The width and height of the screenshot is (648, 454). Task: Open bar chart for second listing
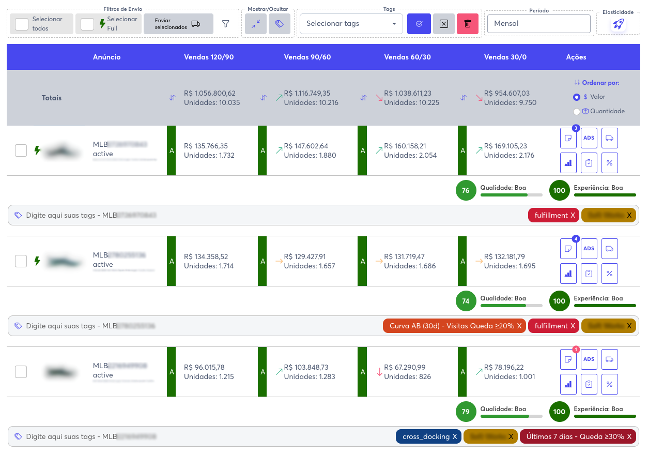(568, 274)
